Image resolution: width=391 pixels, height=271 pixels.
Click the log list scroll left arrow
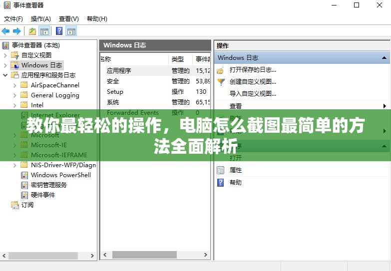(x=105, y=255)
